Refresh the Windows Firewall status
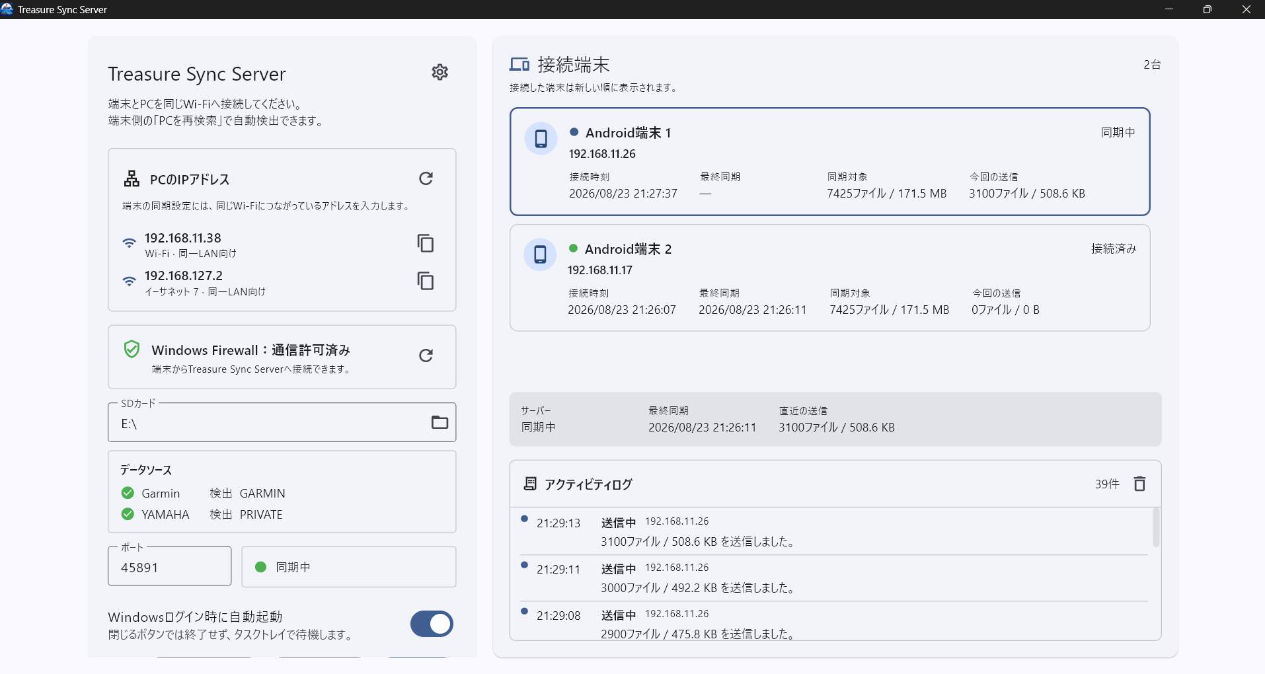 [426, 356]
